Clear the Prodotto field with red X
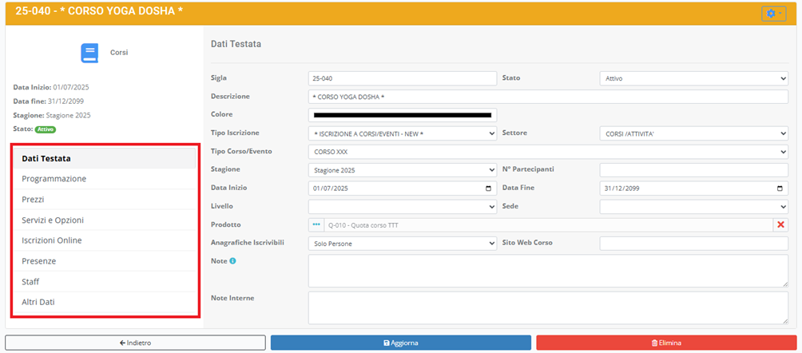802x353 pixels. [x=780, y=225]
